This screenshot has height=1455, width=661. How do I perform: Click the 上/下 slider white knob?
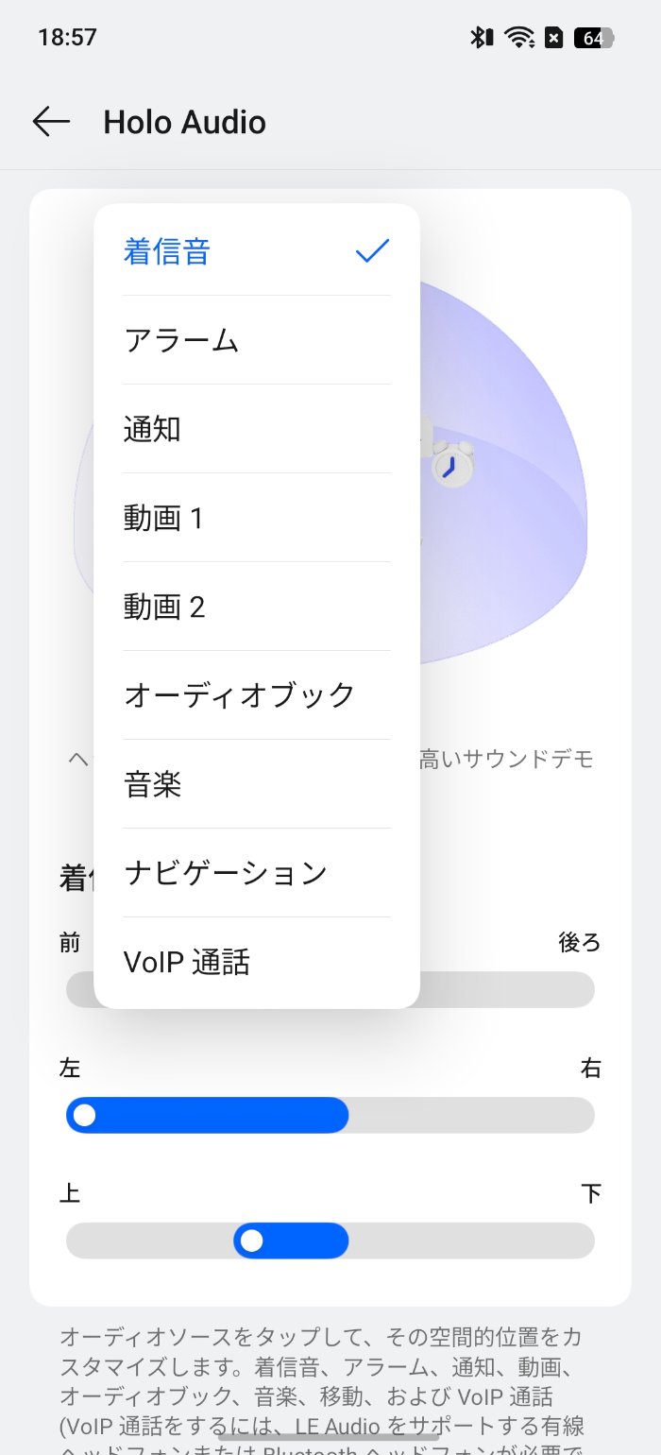(251, 1240)
